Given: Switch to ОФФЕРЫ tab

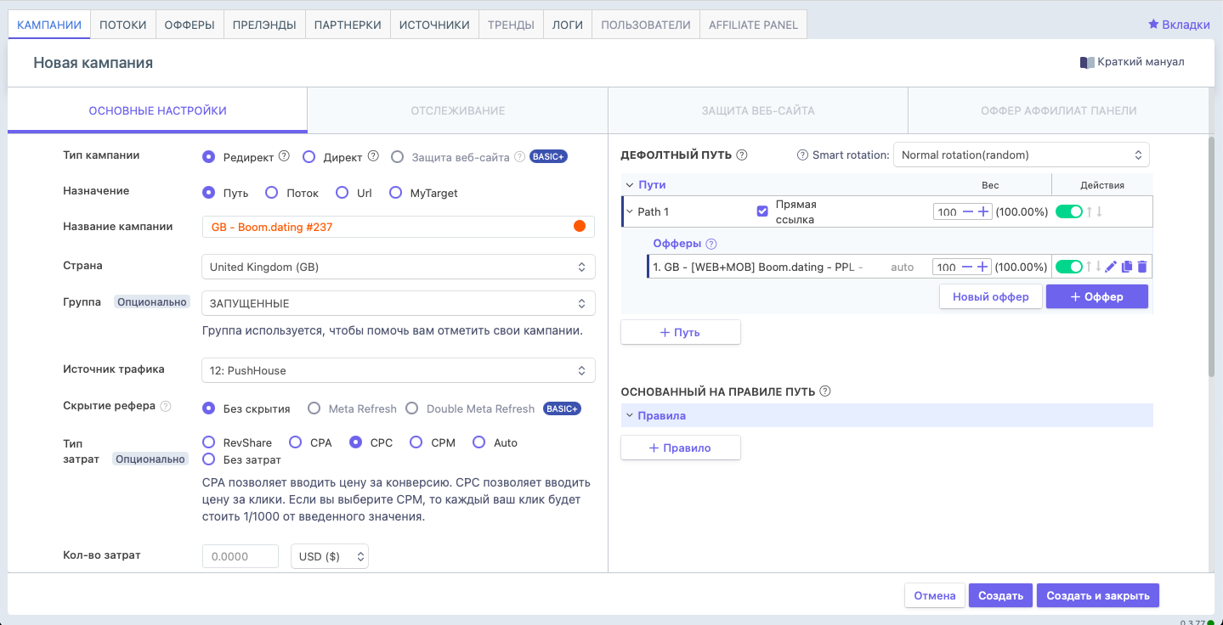Looking at the screenshot, I should click(x=190, y=25).
